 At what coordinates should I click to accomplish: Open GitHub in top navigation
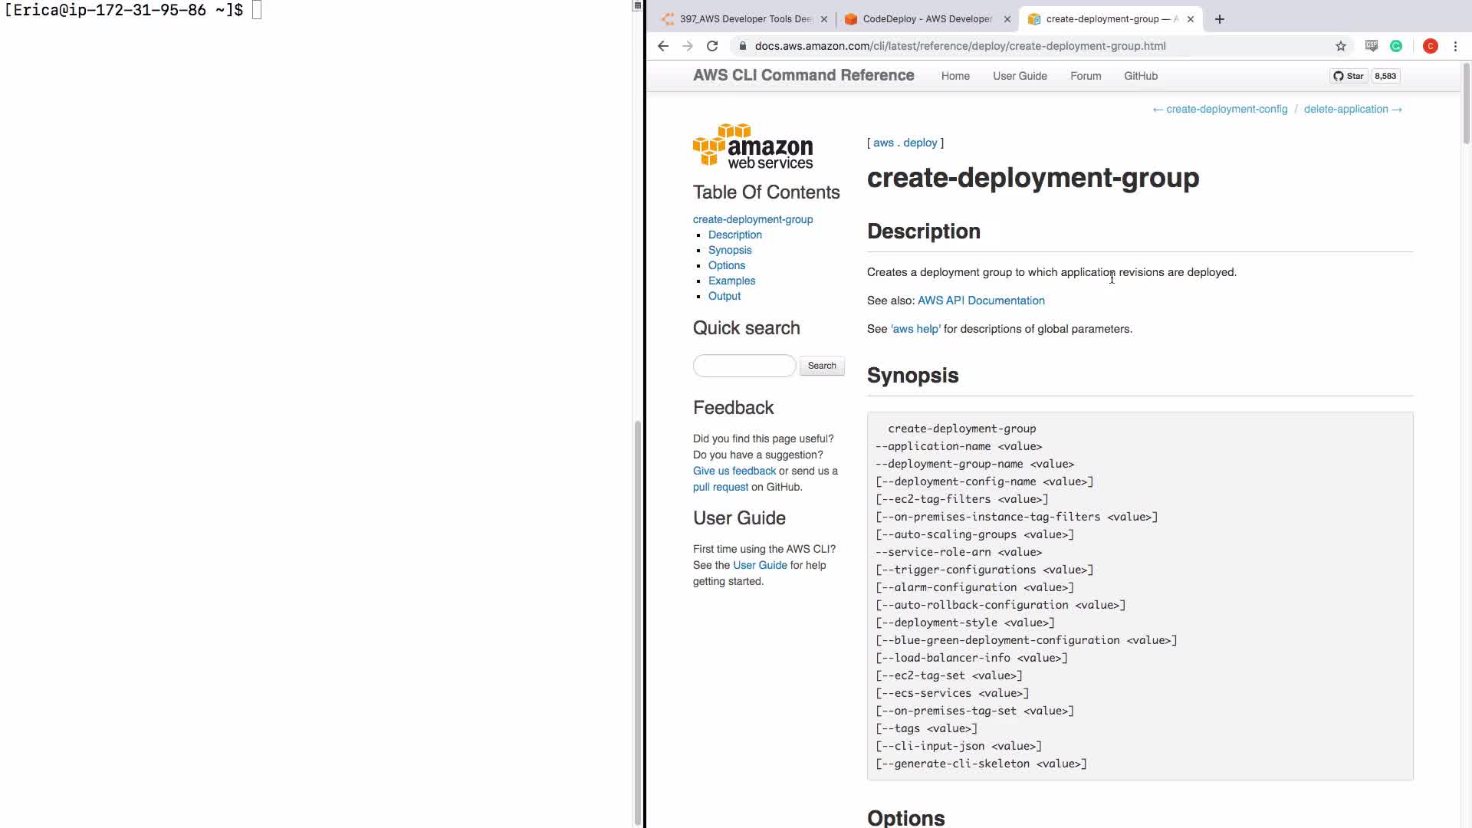(1141, 76)
